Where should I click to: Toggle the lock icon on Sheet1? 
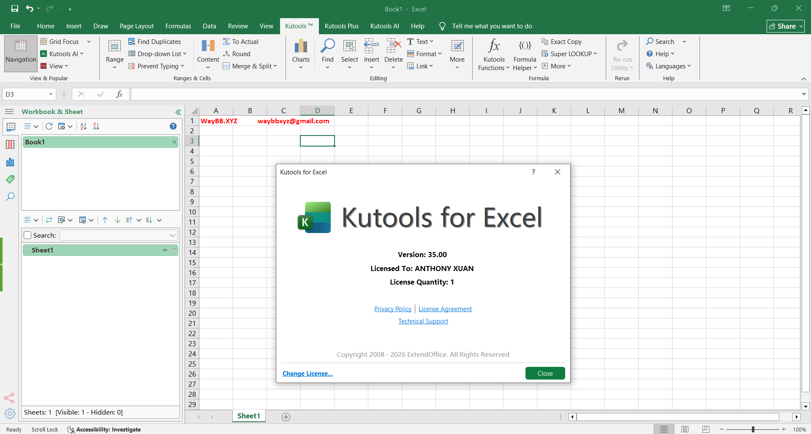(x=174, y=250)
